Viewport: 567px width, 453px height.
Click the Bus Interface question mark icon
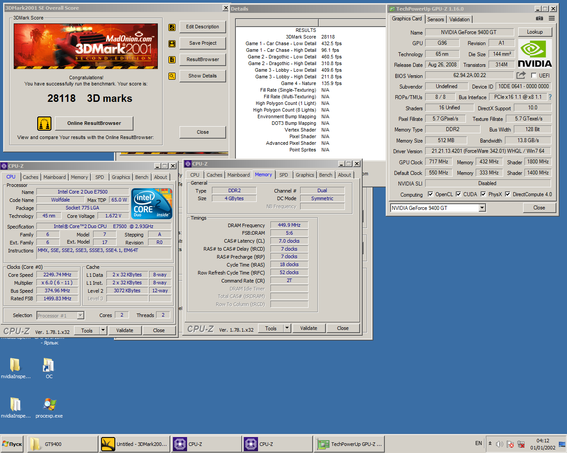[x=550, y=97]
